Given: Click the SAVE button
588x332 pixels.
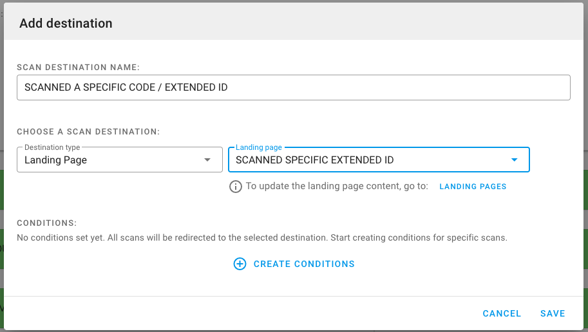Looking at the screenshot, I should coord(553,313).
